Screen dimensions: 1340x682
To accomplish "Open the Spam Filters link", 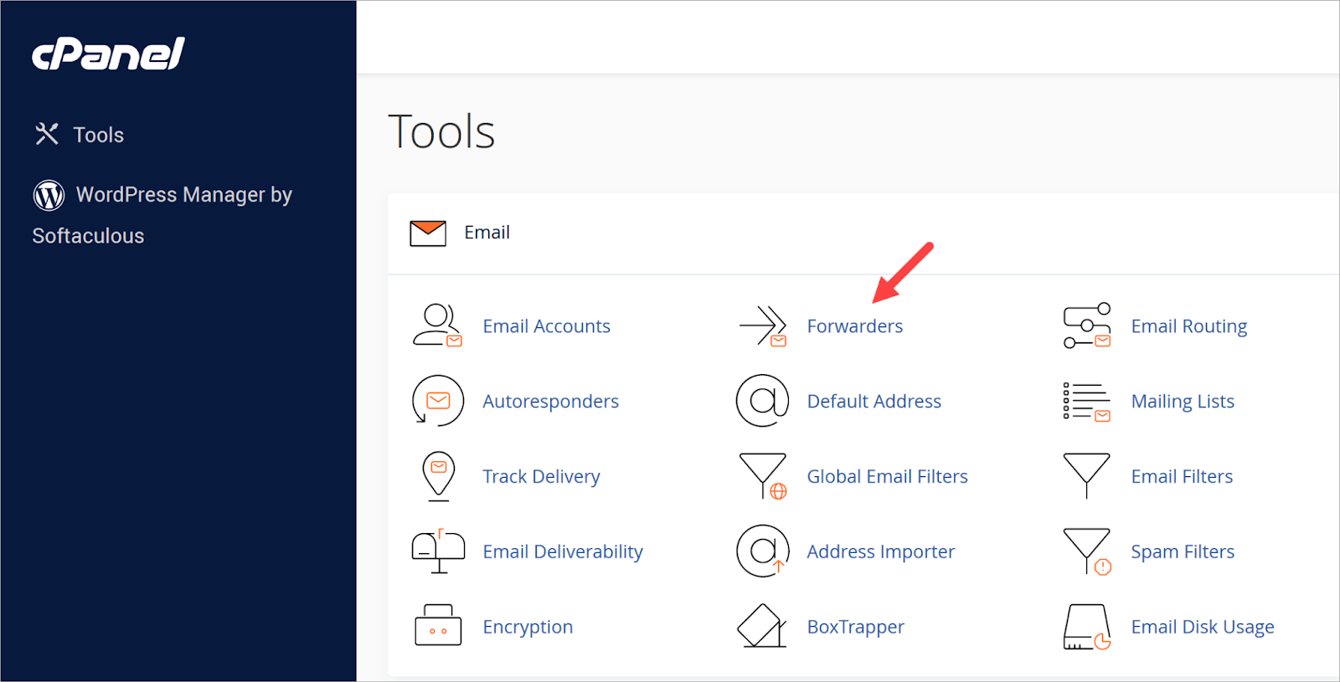I will click(x=1182, y=551).
